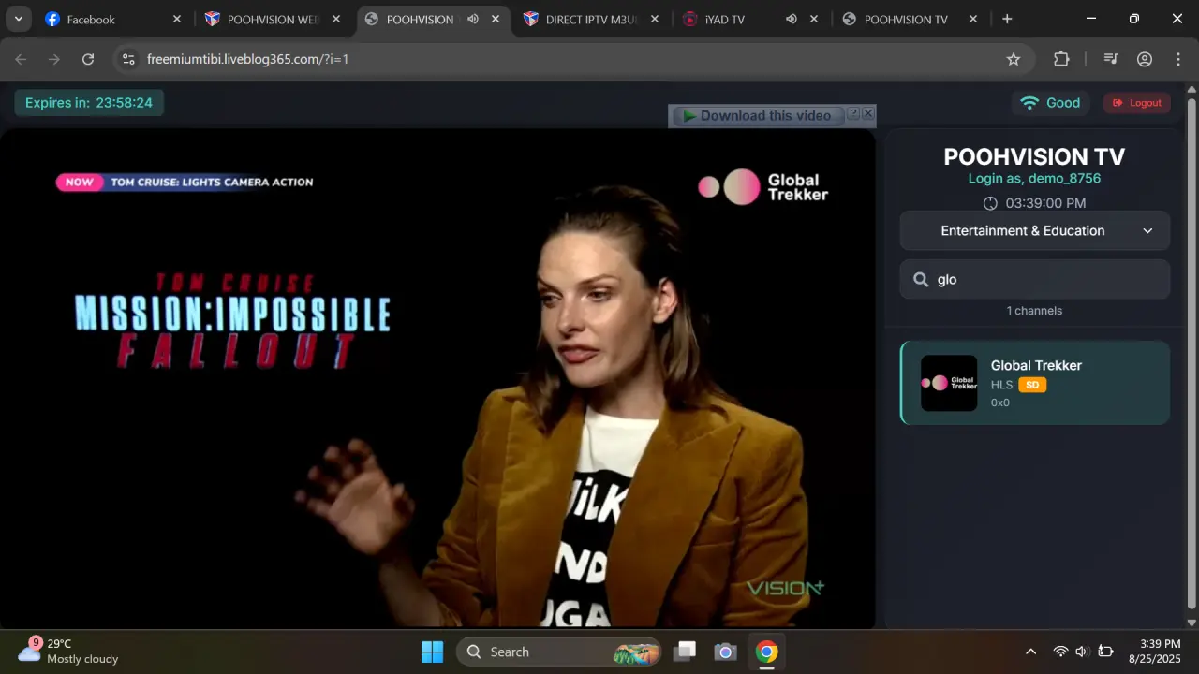This screenshot has width=1199, height=674.
Task: Open help on the download video bar
Action: click(853, 113)
